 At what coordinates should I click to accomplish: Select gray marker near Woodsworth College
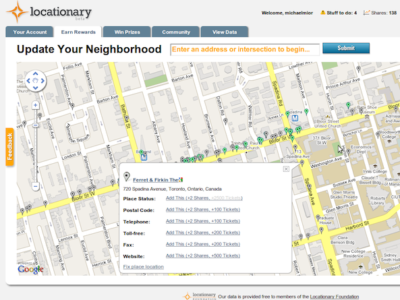coord(378,134)
